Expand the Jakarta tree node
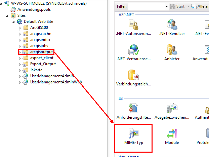 (x=20, y=70)
